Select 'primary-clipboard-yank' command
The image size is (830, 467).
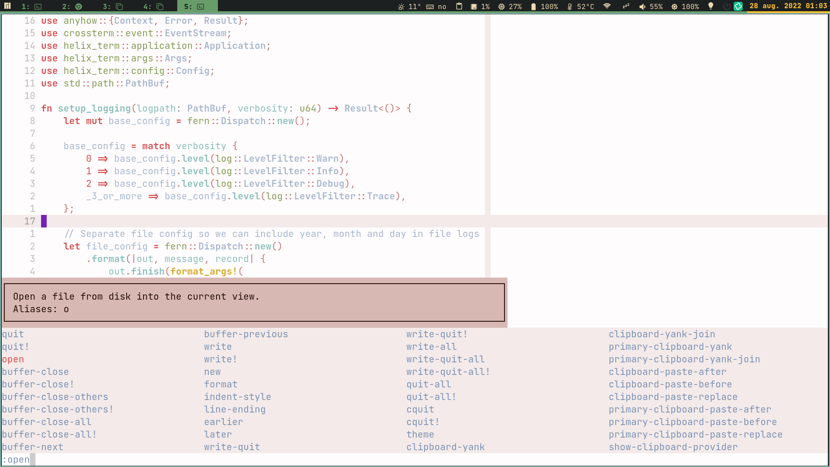pyautogui.click(x=670, y=347)
